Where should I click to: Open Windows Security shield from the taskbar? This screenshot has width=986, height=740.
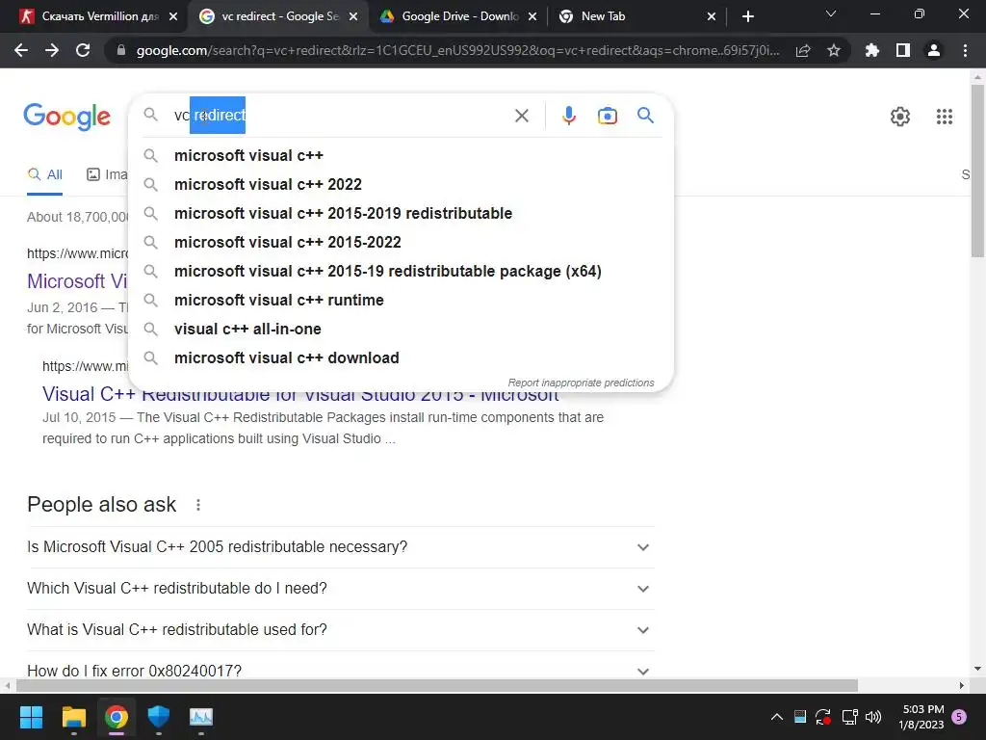(159, 717)
